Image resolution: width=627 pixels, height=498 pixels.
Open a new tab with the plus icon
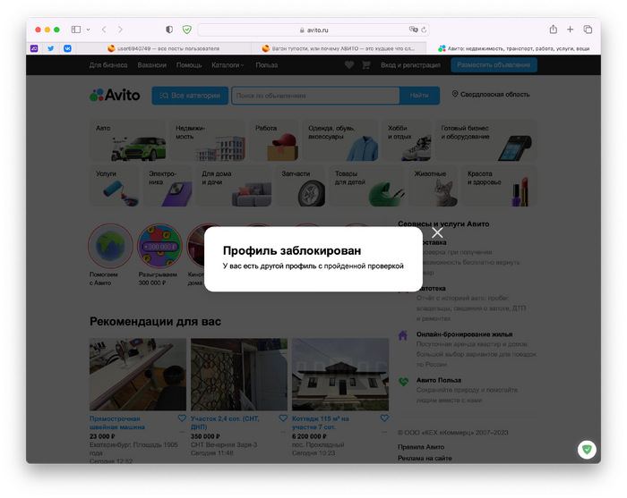click(571, 30)
